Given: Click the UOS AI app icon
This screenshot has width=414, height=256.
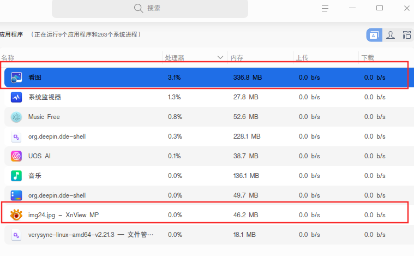Looking at the screenshot, I should (16, 156).
